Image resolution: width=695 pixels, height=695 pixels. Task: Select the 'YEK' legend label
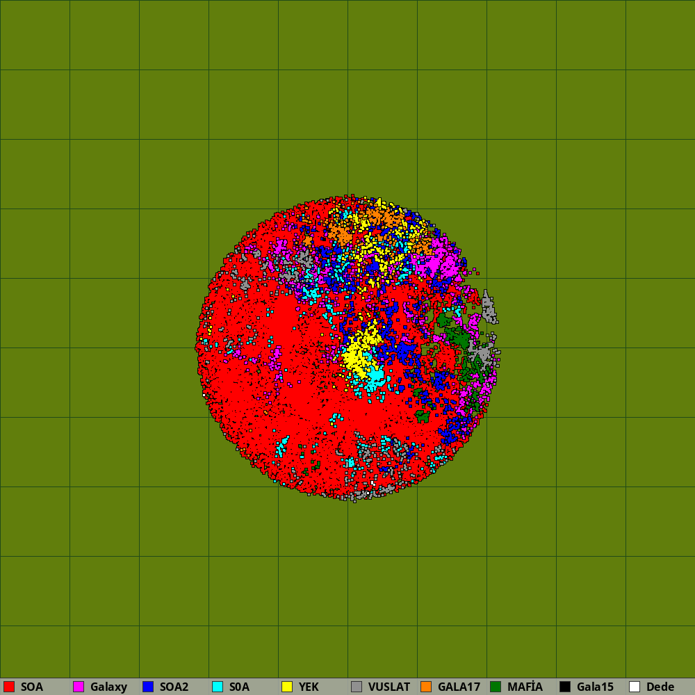point(309,687)
